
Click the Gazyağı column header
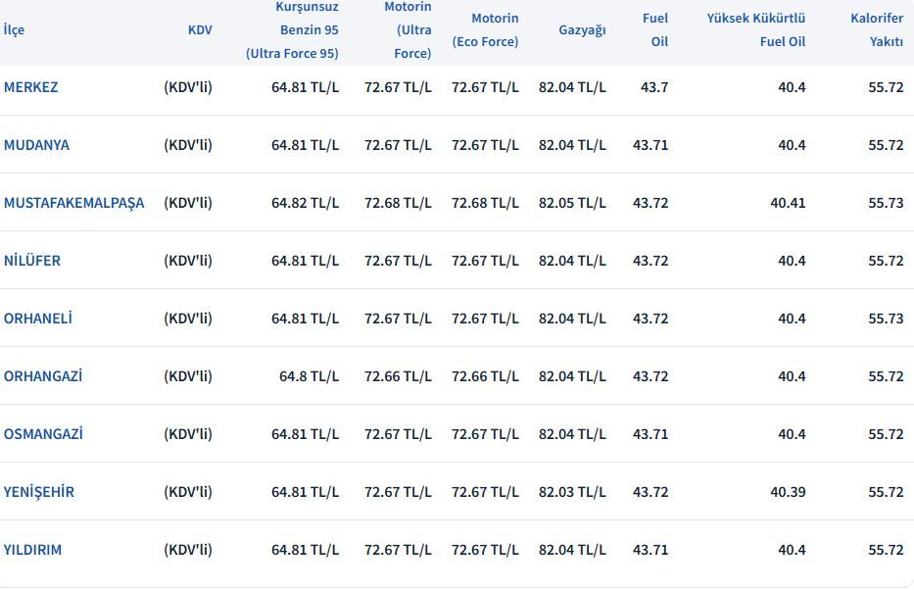pos(582,30)
